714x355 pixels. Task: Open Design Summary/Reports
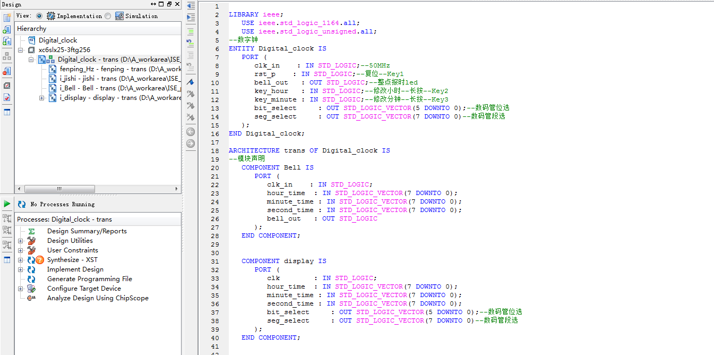(x=87, y=231)
